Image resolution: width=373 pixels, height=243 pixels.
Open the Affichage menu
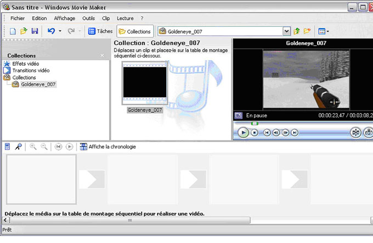pyautogui.click(x=65, y=18)
